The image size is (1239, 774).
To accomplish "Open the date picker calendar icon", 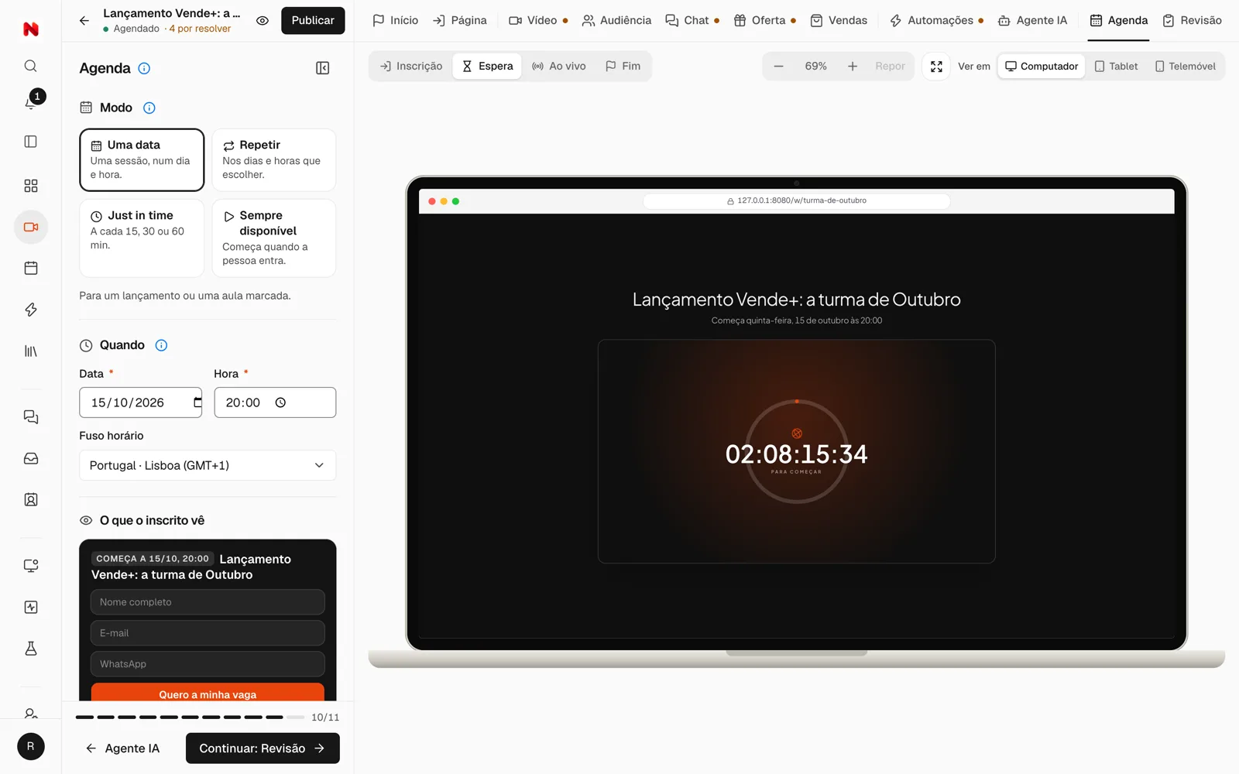I will pos(197,402).
